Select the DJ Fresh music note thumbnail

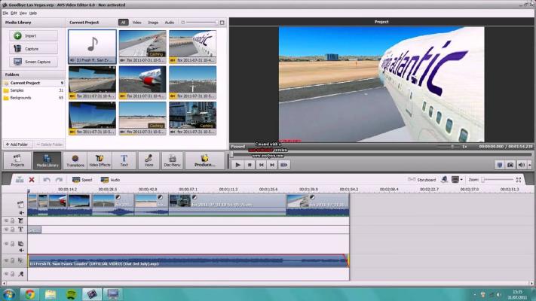92,47
